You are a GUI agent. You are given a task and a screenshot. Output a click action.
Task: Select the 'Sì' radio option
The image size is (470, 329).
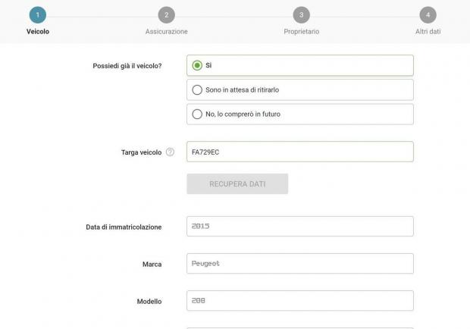(197, 65)
